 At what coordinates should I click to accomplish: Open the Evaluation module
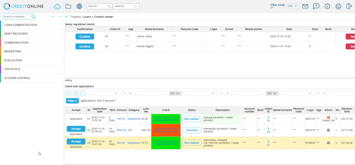32,60
